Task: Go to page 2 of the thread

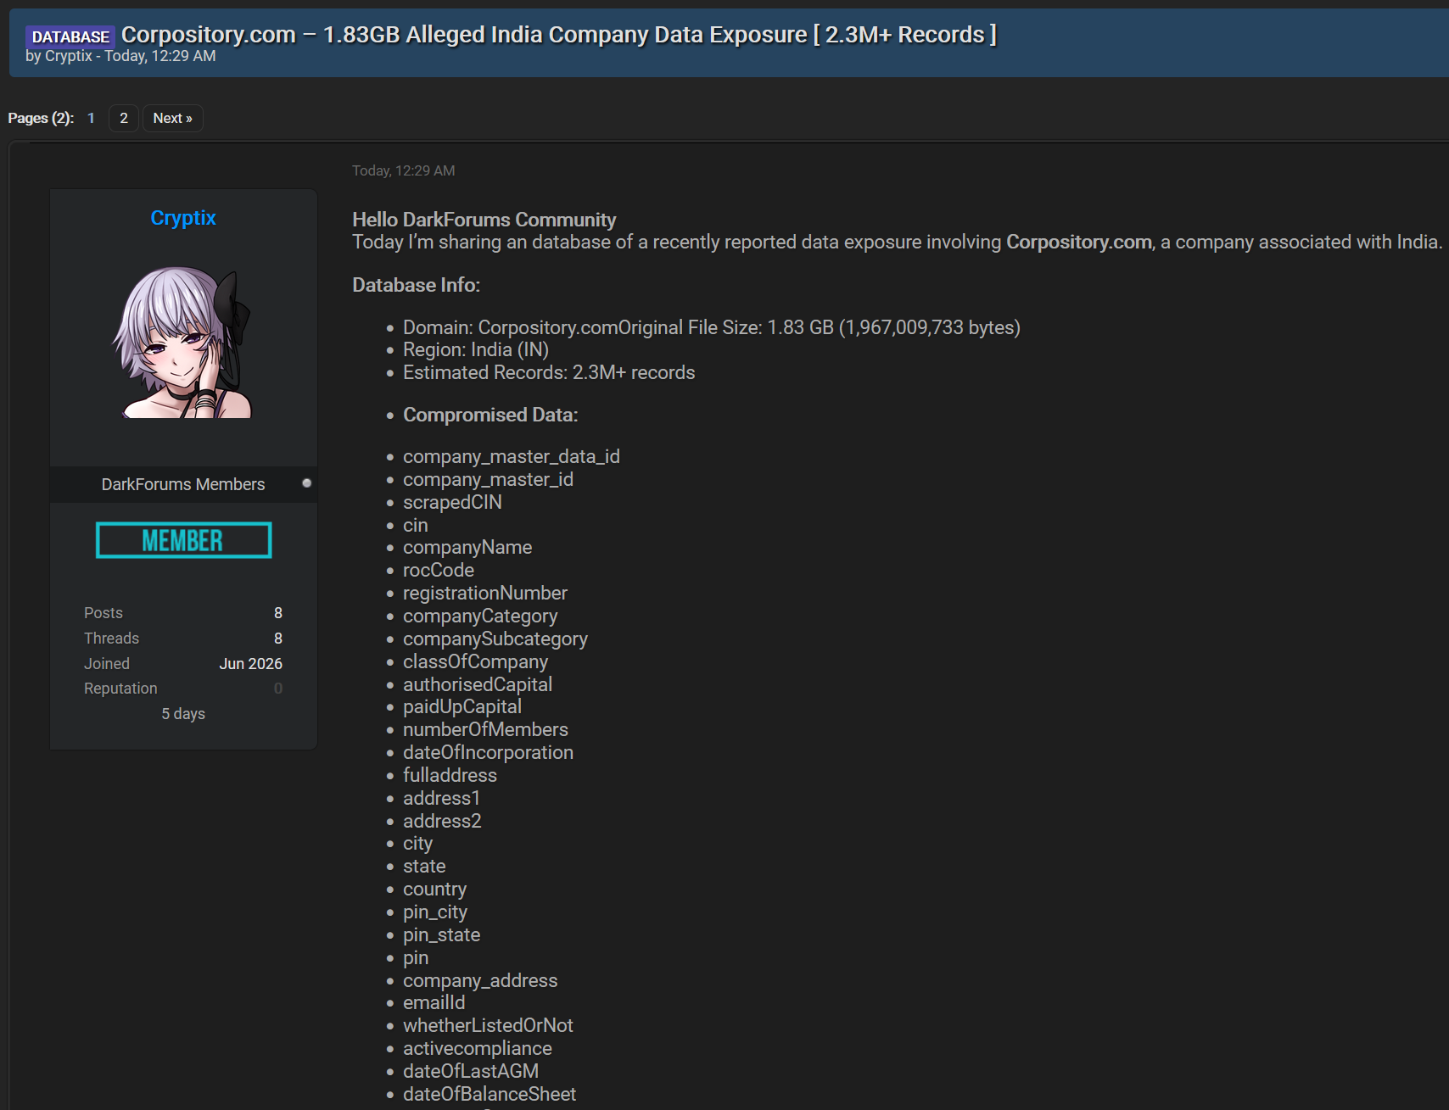Action: [x=124, y=118]
